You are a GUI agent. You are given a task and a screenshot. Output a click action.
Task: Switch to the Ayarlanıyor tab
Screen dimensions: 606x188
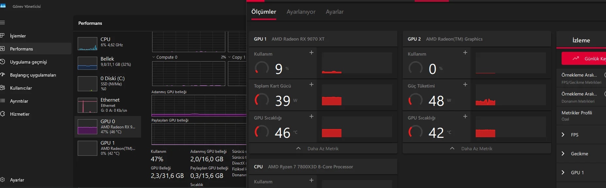(x=301, y=12)
